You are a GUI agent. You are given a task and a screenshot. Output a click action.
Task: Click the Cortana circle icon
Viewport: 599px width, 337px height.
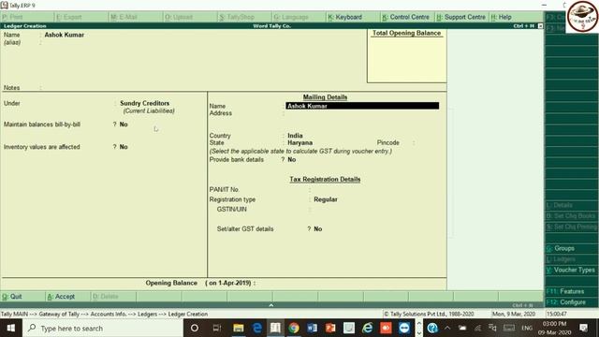click(x=195, y=328)
